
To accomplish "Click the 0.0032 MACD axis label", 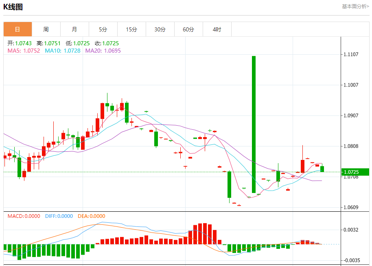I will [351, 230].
